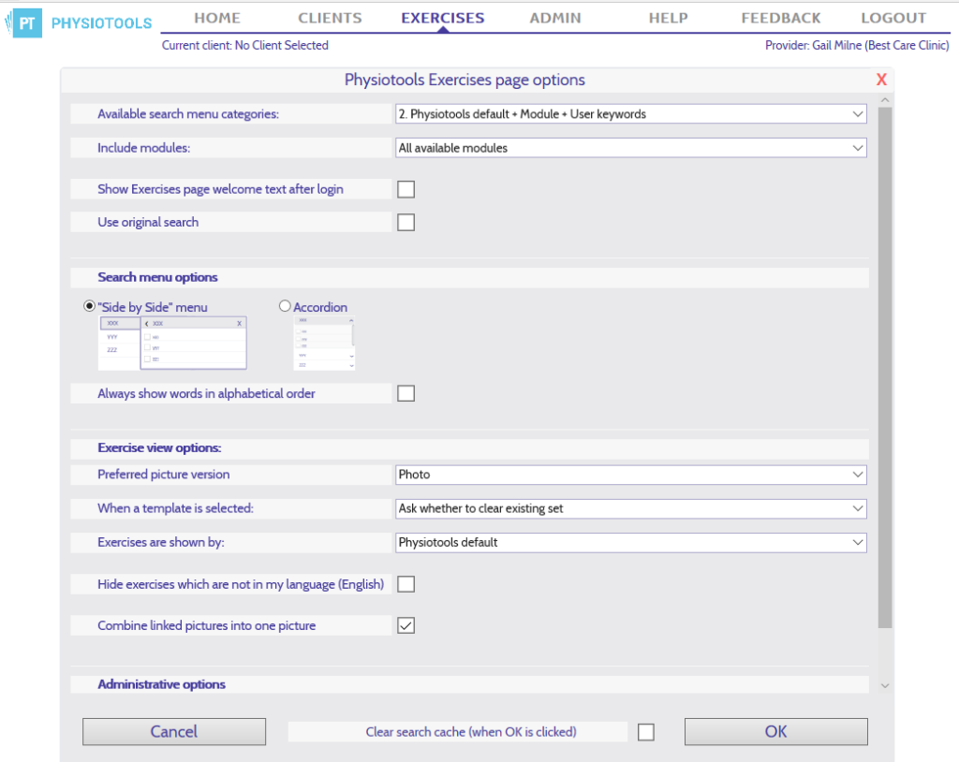
Task: Click the Provider: Gail Milne text
Action: (857, 45)
